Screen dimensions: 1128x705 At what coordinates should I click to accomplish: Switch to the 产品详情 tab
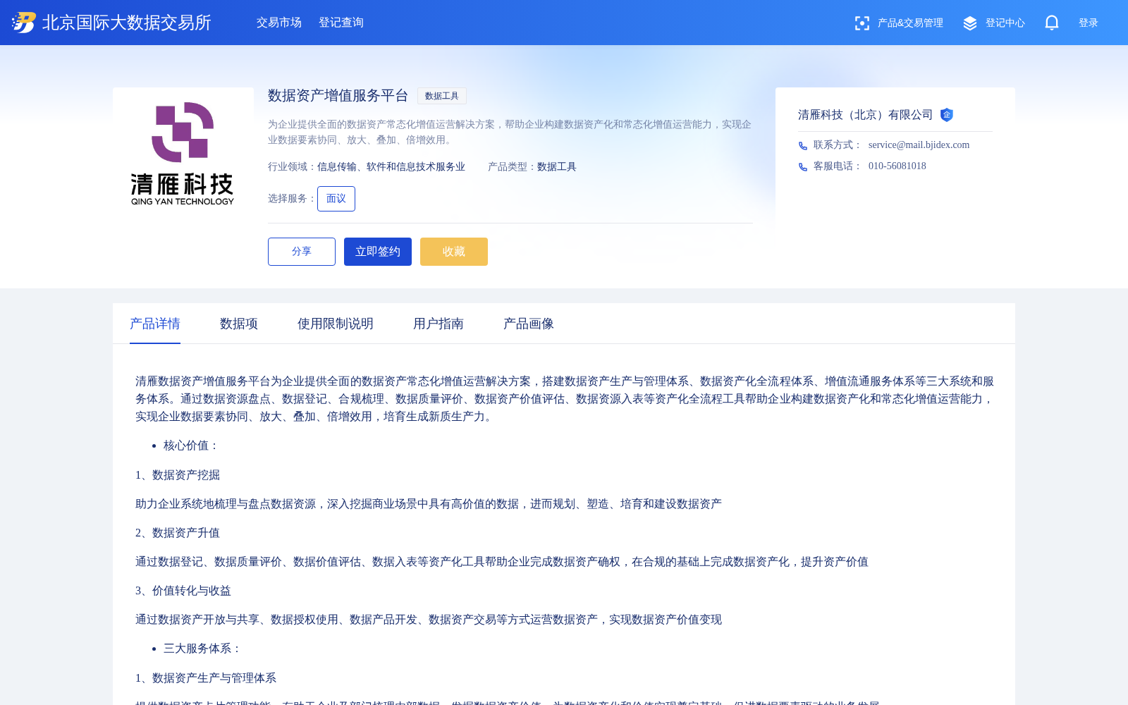tap(155, 324)
